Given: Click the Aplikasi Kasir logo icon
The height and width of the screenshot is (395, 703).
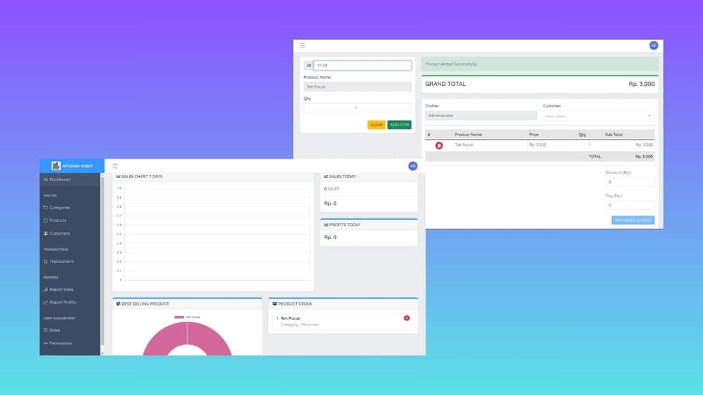Looking at the screenshot, I should click(x=55, y=166).
